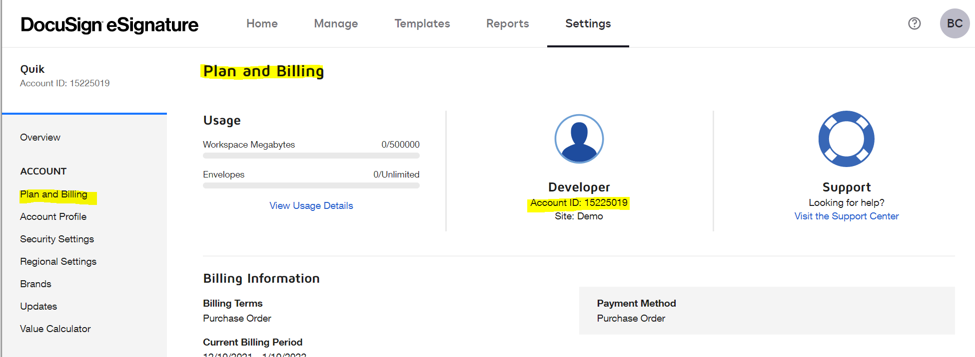Visit the Support Center link

847,216
